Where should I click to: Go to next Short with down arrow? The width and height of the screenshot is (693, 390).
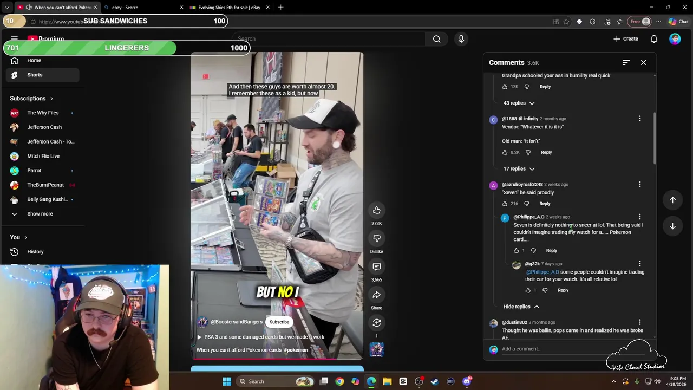[672, 226]
